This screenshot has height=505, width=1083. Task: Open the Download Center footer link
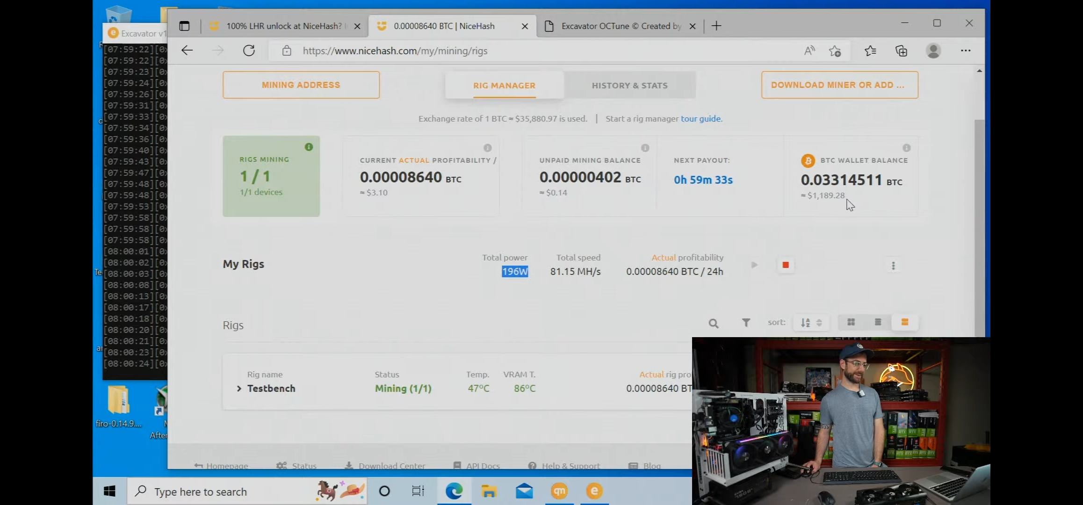click(x=385, y=466)
